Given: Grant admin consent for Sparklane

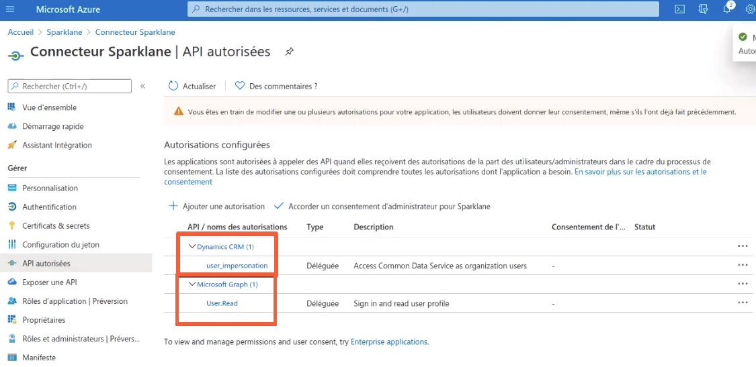Looking at the screenshot, I should click(382, 206).
